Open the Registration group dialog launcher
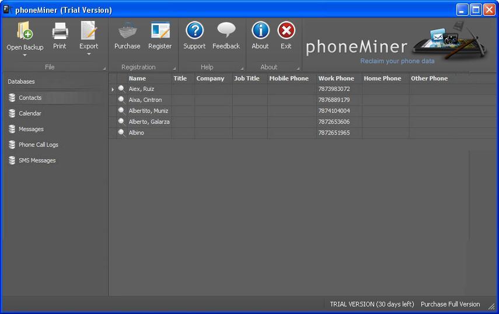This screenshot has height=314, width=499. pyautogui.click(x=175, y=68)
